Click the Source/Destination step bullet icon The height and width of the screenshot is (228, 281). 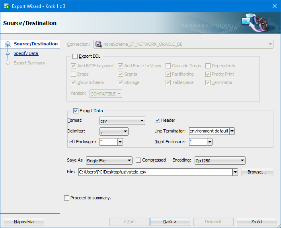(8, 44)
